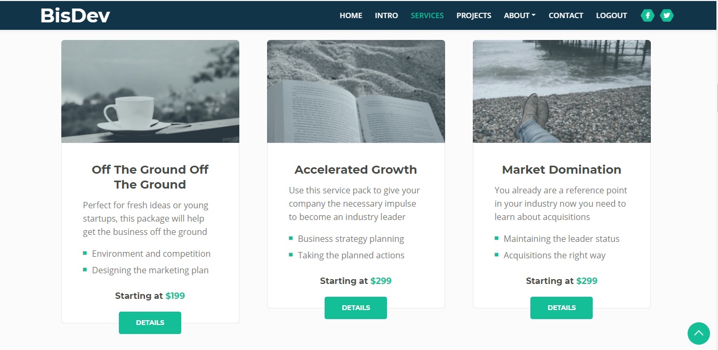Click the scroll-to-top arrow button
The width and height of the screenshot is (718, 350).
(698, 333)
